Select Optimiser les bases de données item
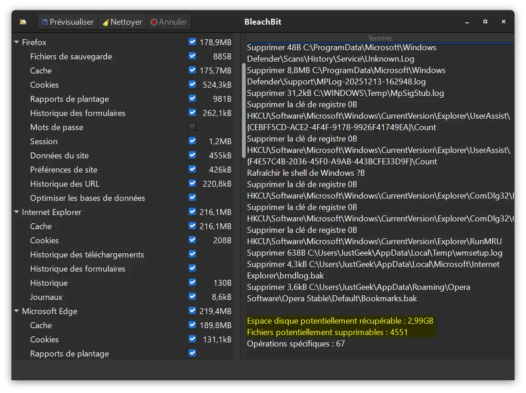Screen dimensions: 526x393 click(x=88, y=198)
